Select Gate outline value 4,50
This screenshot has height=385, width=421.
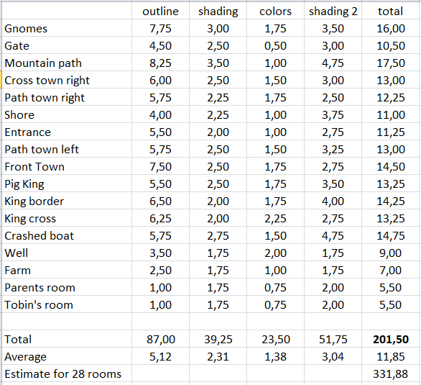point(160,46)
